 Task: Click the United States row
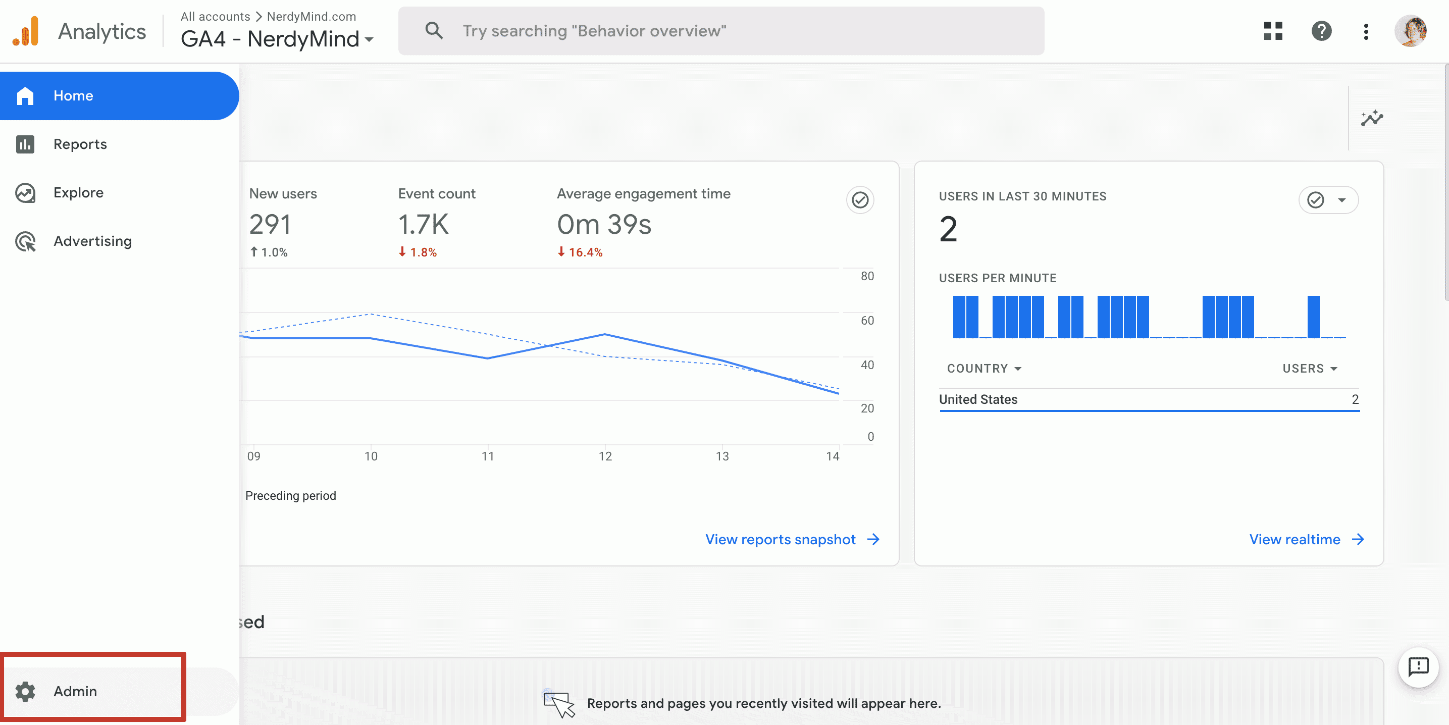pyautogui.click(x=1149, y=399)
